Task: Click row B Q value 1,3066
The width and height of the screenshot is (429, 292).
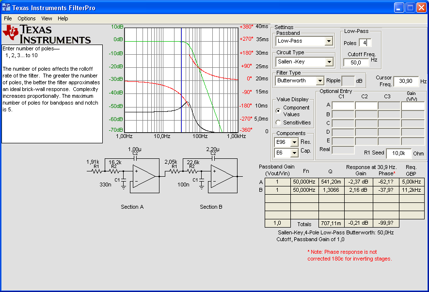Action: pos(331,190)
